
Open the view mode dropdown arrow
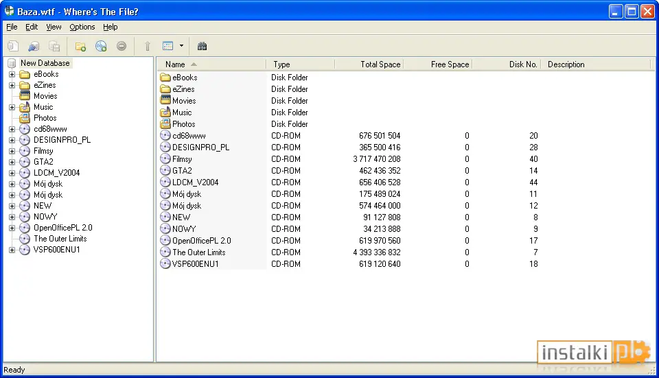181,46
